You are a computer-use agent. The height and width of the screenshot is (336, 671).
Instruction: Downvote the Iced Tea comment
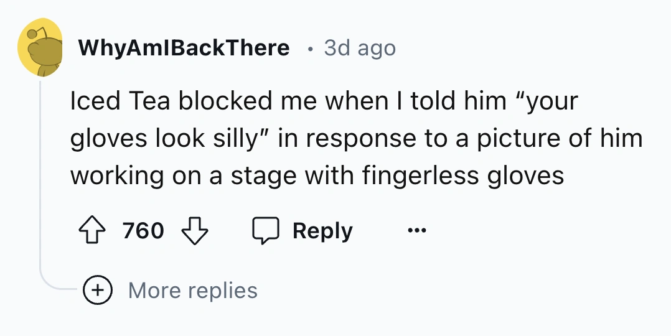[194, 231]
